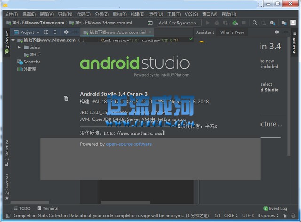Viewport: 301px width, 222px height.
Task: Click the tool windows icon in status bar
Action: (x=8, y=216)
